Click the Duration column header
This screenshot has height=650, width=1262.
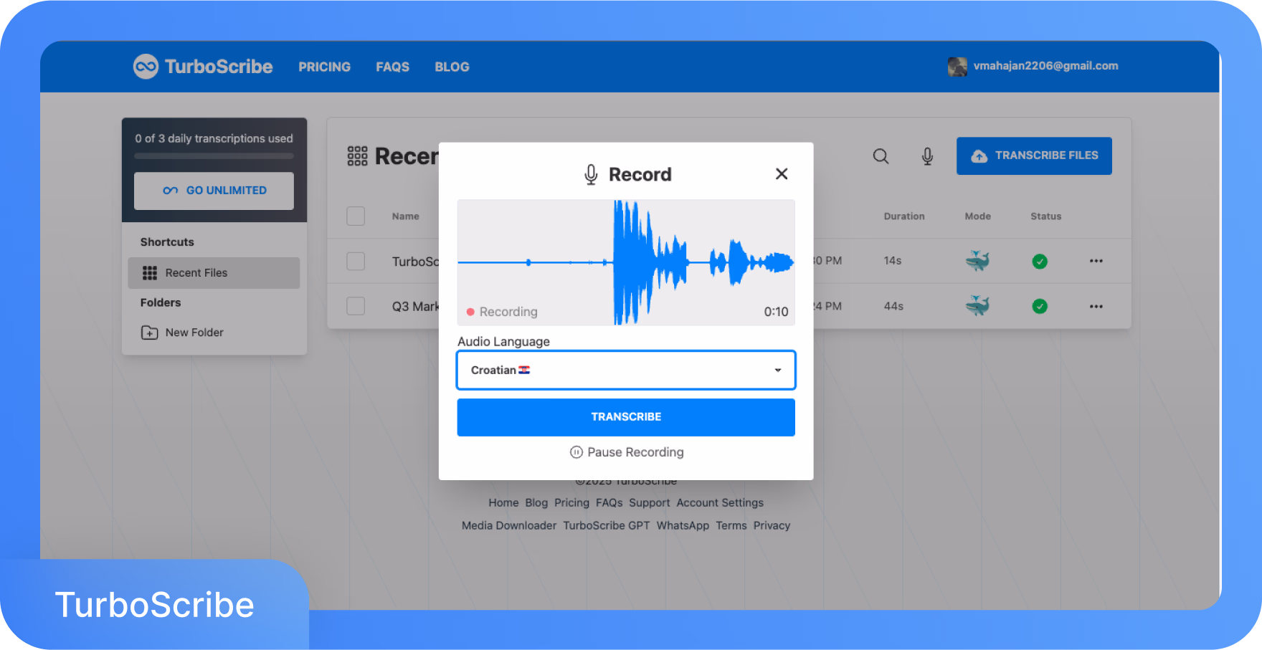904,216
